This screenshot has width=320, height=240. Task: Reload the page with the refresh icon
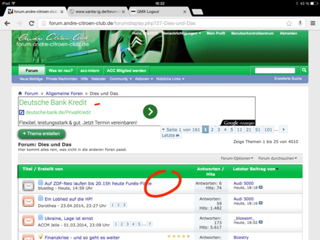coord(32,23)
